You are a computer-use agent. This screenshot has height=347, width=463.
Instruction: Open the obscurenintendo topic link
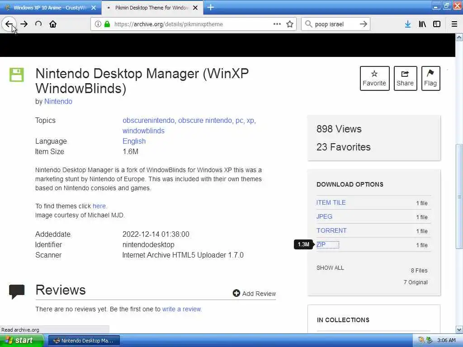pyautogui.click(x=149, y=120)
